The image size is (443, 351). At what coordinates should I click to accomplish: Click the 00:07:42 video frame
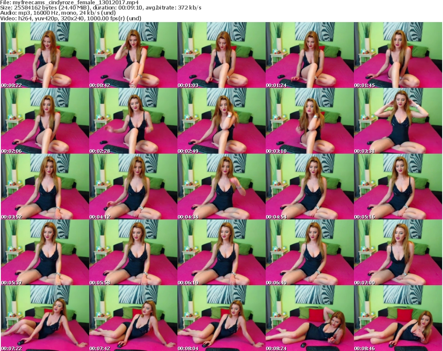(133, 318)
